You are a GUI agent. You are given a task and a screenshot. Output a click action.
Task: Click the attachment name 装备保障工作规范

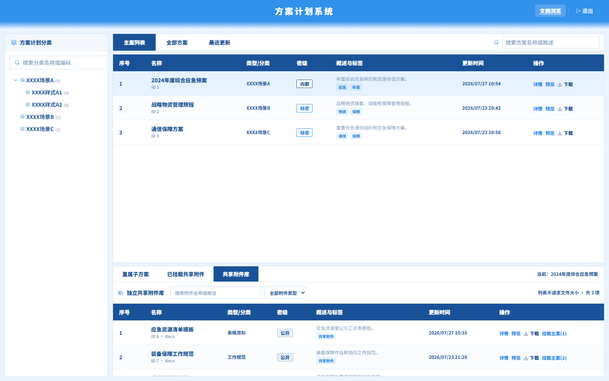172,354
